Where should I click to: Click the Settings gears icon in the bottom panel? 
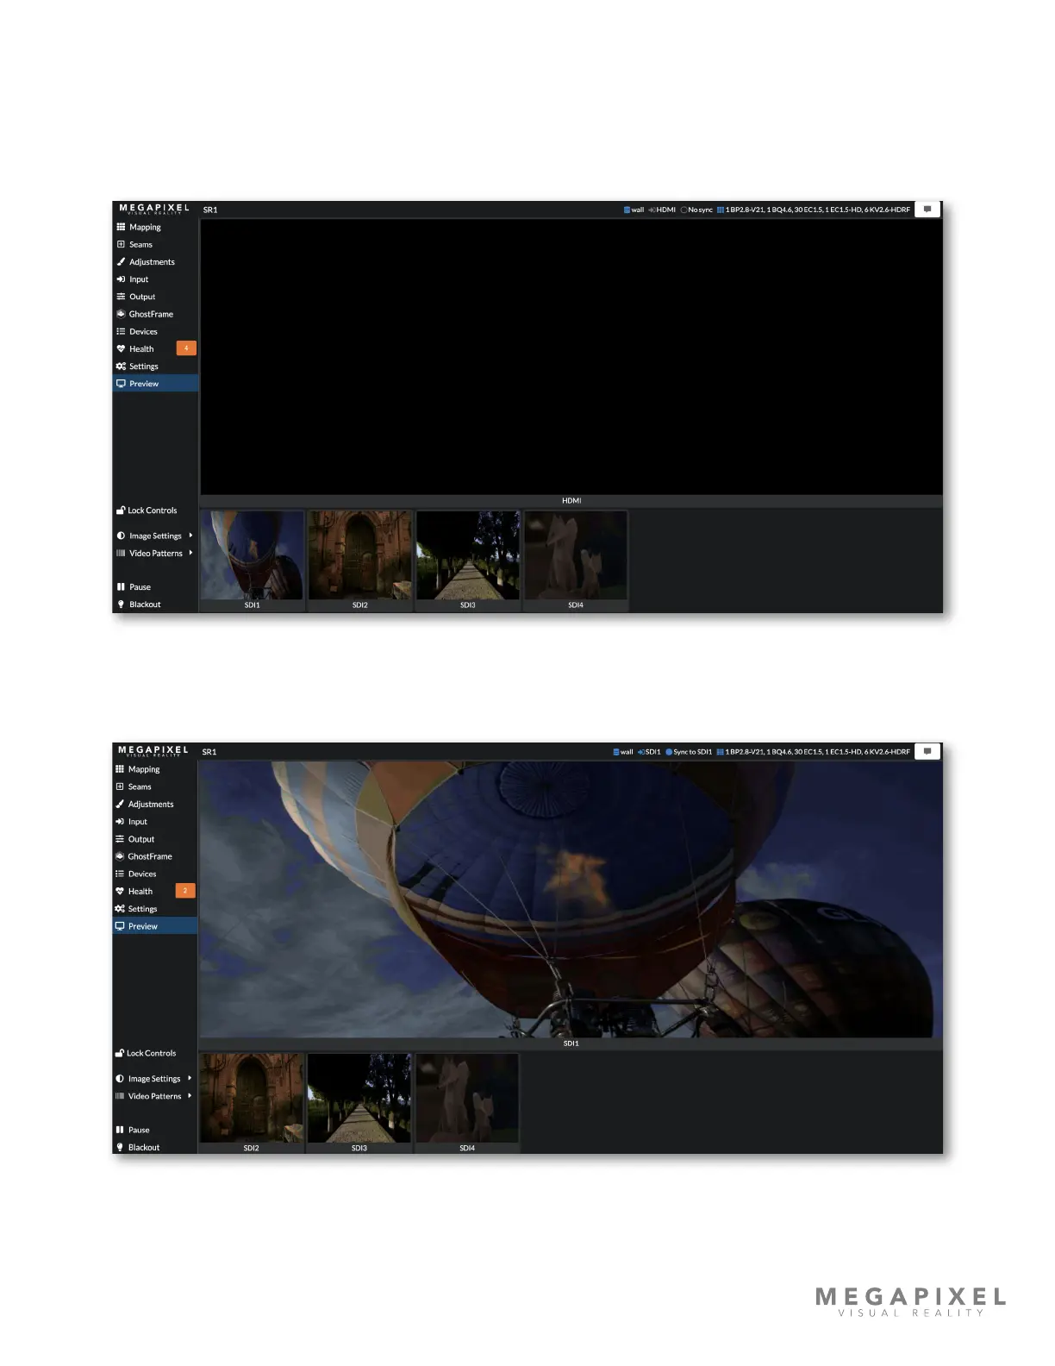tap(120, 909)
